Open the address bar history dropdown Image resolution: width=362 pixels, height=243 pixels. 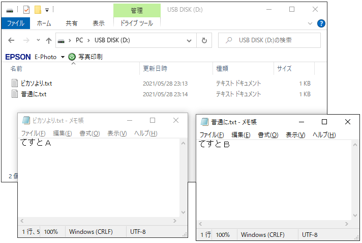189,41
